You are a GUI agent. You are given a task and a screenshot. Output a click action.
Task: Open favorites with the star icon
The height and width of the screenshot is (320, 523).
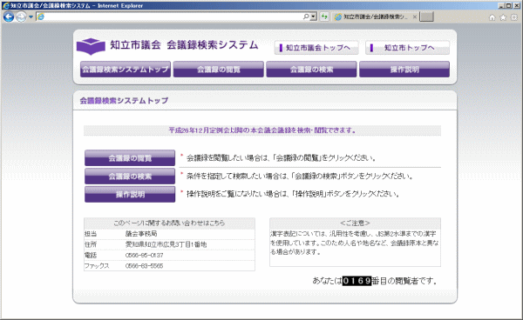coord(503,17)
